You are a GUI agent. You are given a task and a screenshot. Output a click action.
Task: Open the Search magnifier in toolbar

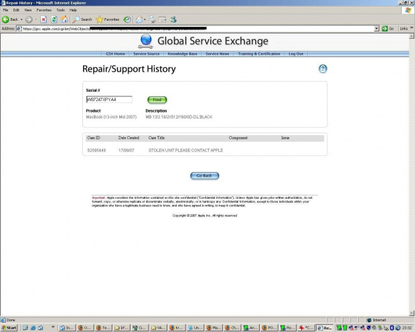pyautogui.click(x=82, y=19)
